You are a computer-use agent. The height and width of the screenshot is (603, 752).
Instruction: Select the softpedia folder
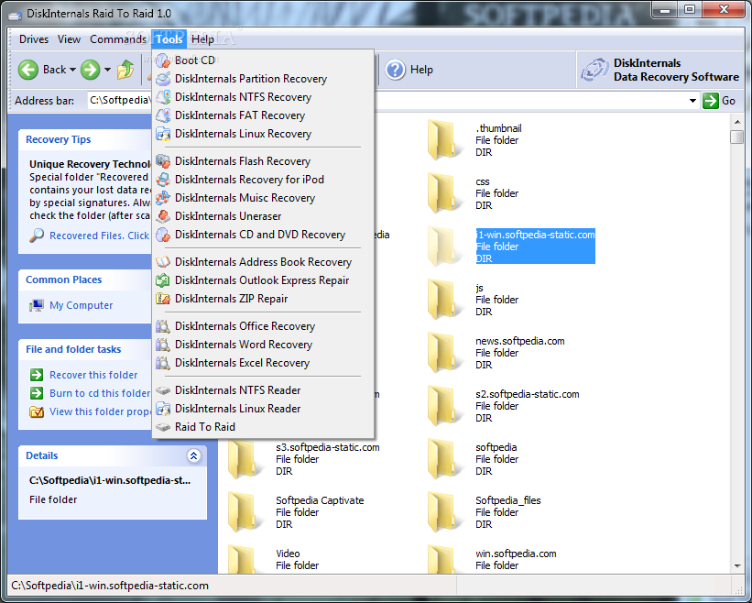[473, 459]
